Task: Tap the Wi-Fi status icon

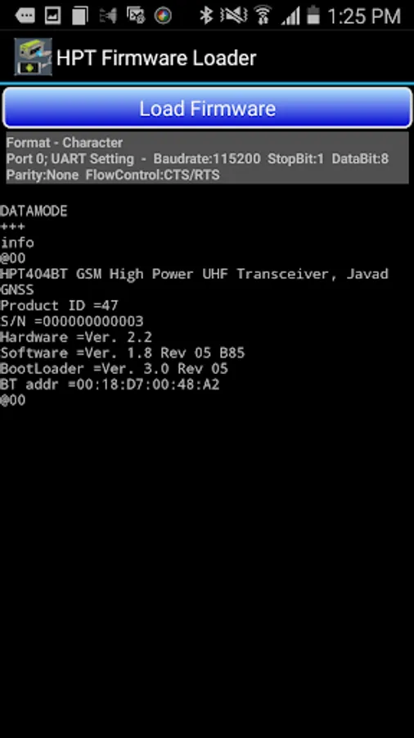Action: (x=263, y=15)
